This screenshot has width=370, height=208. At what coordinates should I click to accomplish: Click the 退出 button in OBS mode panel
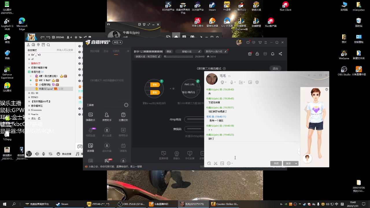tap(275, 68)
